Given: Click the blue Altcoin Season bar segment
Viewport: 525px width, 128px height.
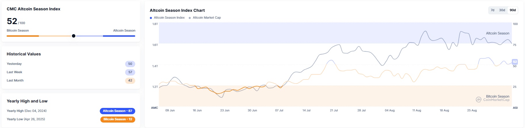Looking at the screenshot, I should 119,36.
